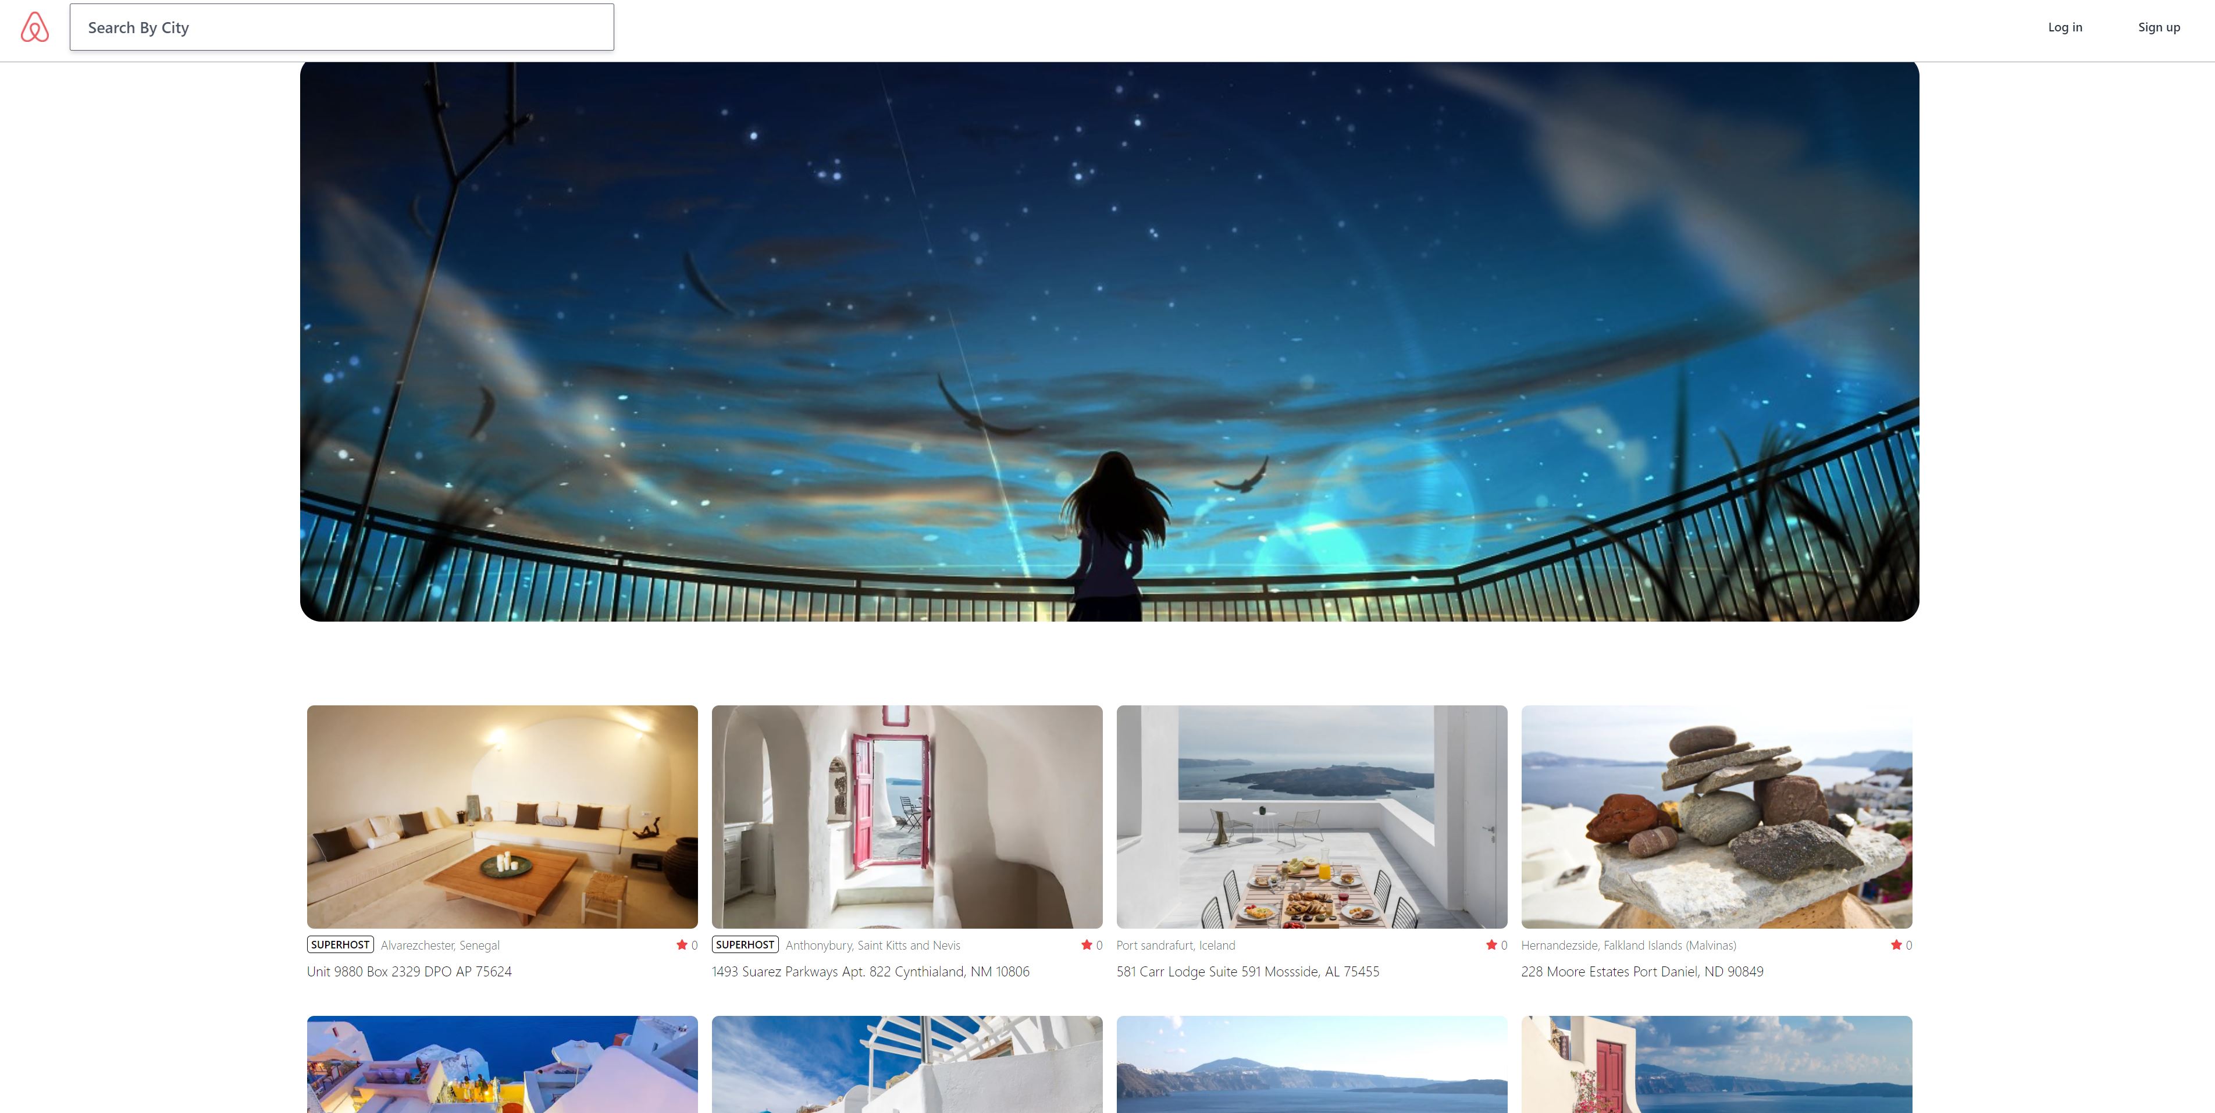Open the Log in link
2215x1113 pixels.
(2064, 27)
